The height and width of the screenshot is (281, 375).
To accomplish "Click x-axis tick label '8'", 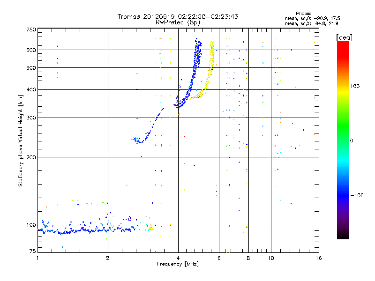I will coord(248,258).
